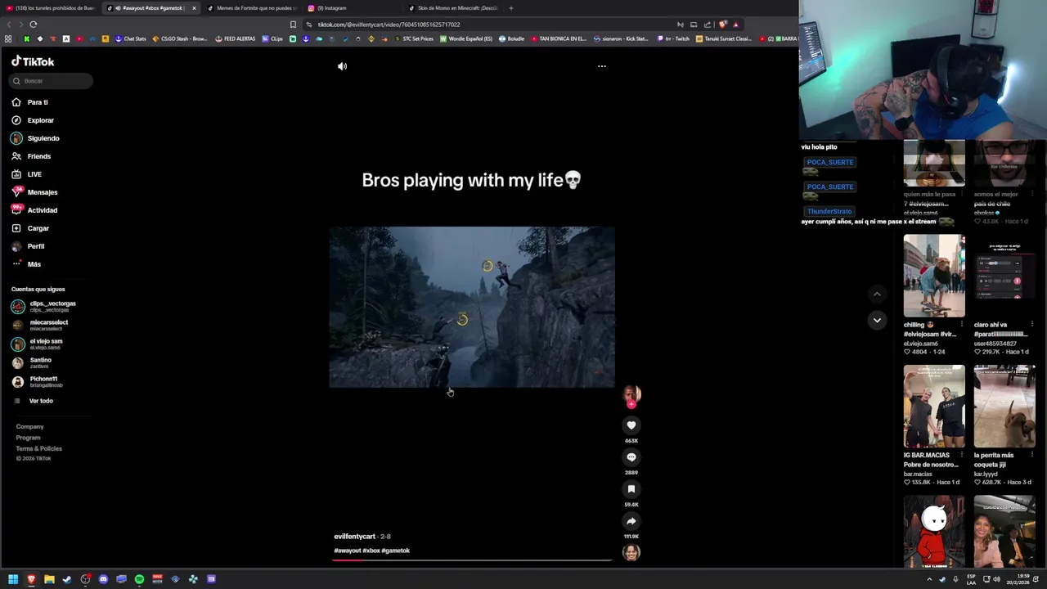Open Mensajes inbox

tap(43, 192)
